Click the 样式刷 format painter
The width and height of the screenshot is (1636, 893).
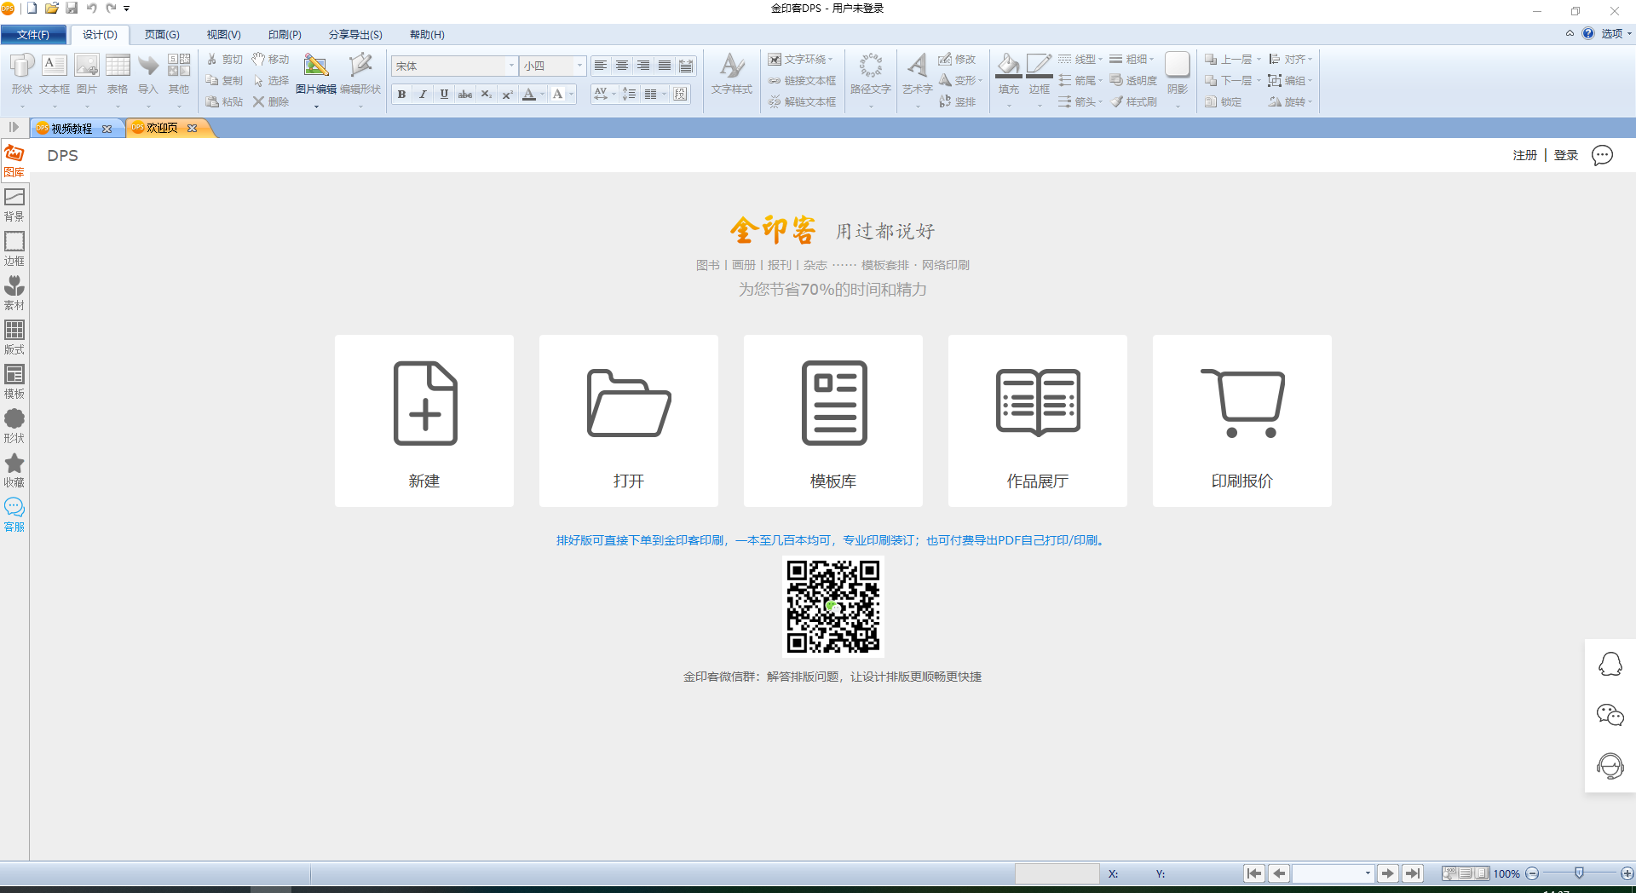(1133, 101)
